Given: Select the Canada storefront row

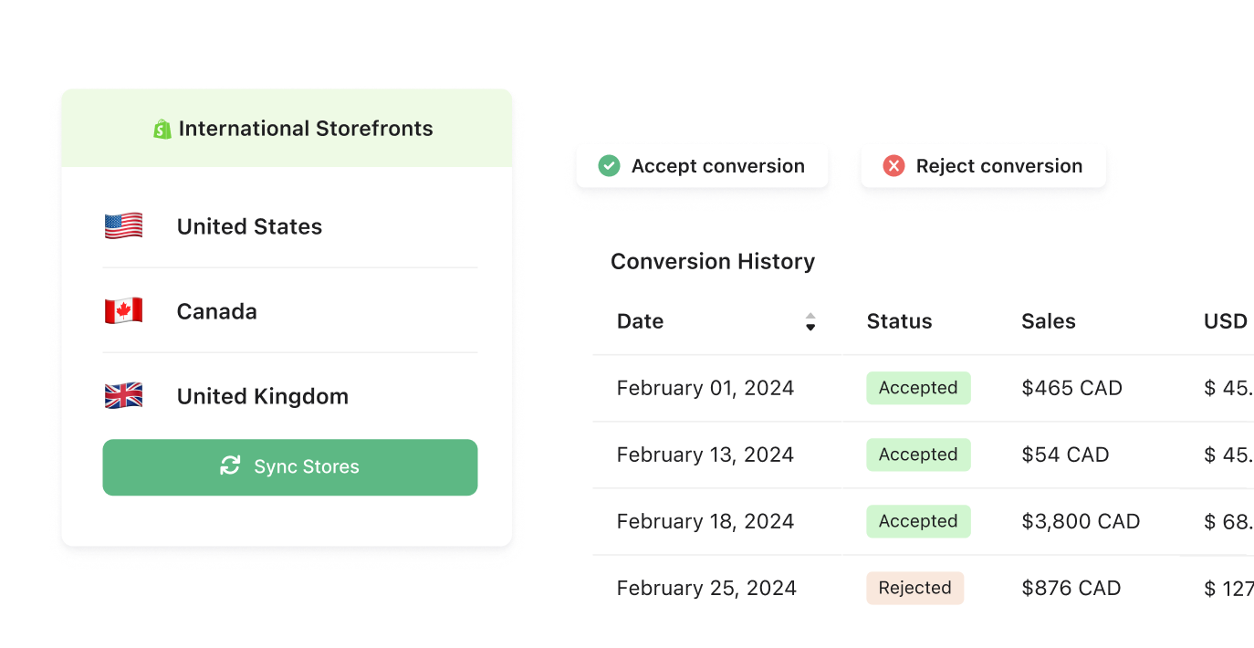Looking at the screenshot, I should pos(289,311).
